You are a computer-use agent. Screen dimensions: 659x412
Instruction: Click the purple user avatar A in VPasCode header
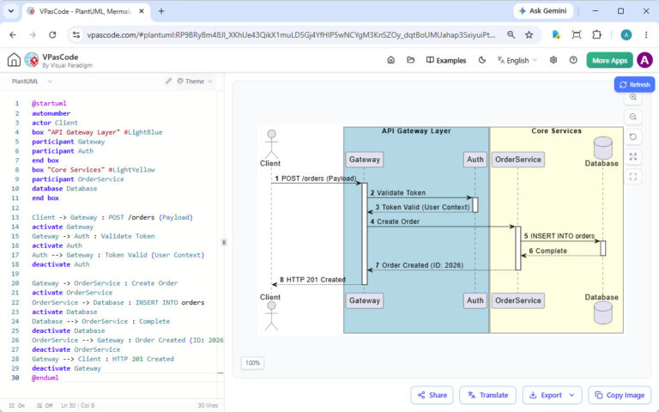[644, 60]
